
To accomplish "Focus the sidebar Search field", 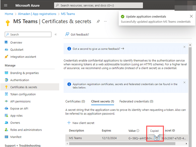I will [x=28, y=34].
